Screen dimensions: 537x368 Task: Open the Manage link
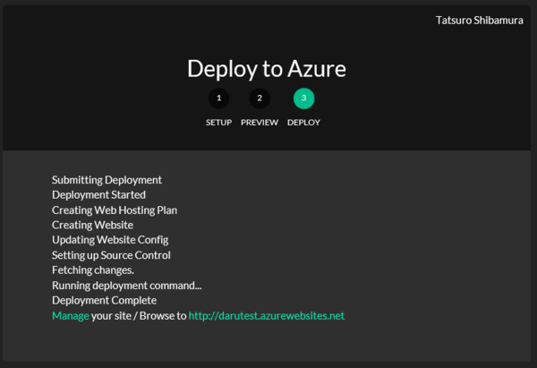click(x=71, y=315)
